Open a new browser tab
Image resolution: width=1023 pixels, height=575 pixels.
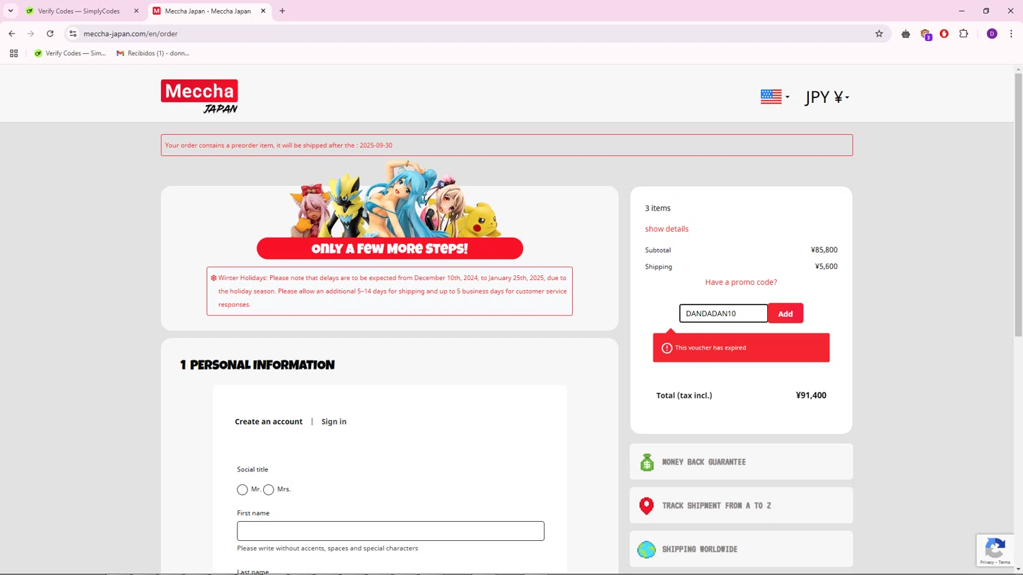click(x=282, y=11)
